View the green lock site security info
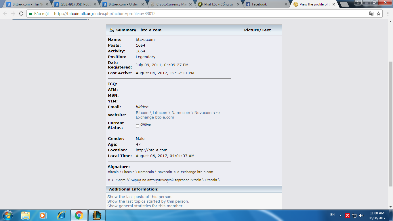393x221 pixels. (30, 14)
